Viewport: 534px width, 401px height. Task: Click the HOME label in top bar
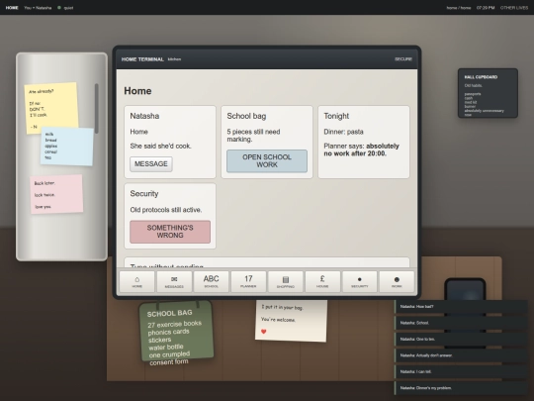tap(12, 8)
